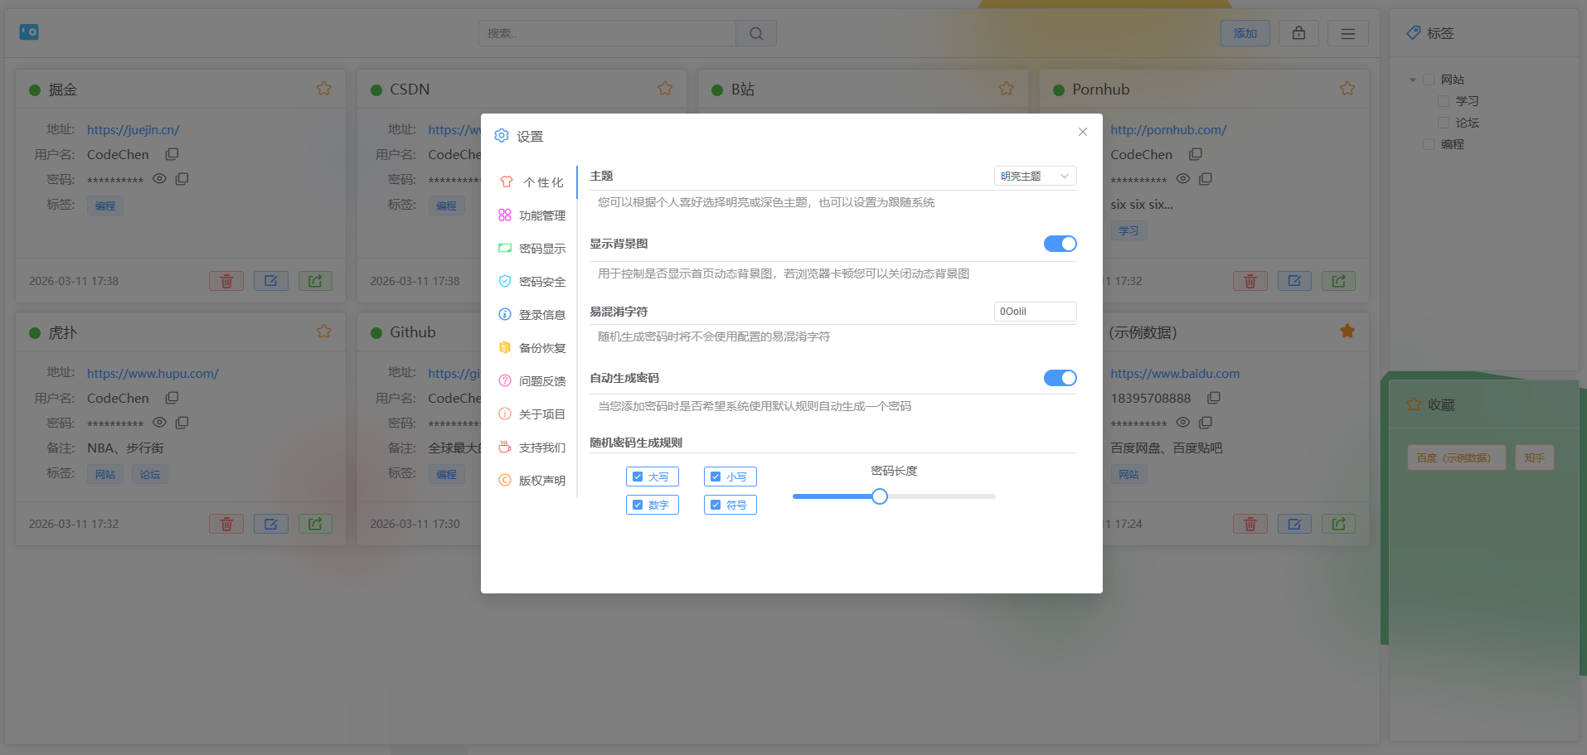
Task: Uncheck the 符号 checkbox
Action: pyautogui.click(x=716, y=505)
